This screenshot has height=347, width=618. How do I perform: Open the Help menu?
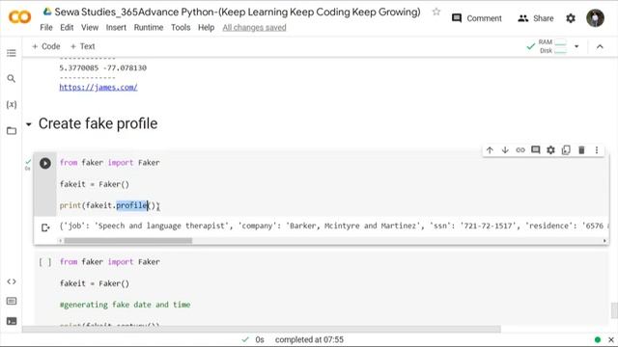pyautogui.click(x=206, y=28)
